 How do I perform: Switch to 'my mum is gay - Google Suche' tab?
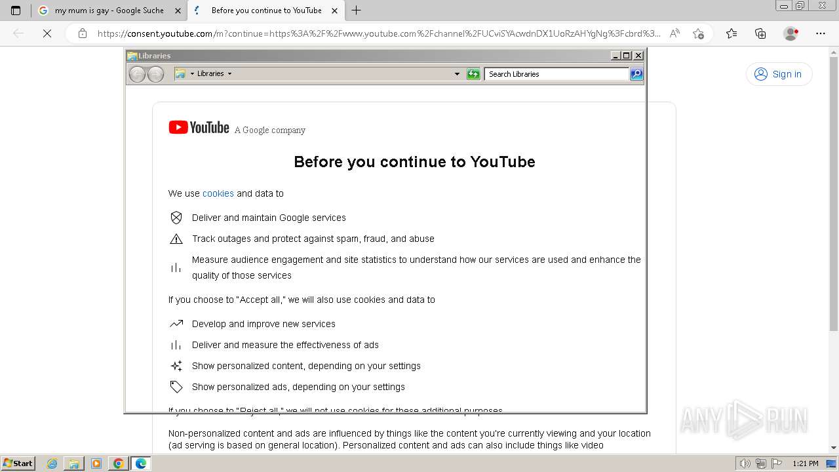tap(109, 10)
